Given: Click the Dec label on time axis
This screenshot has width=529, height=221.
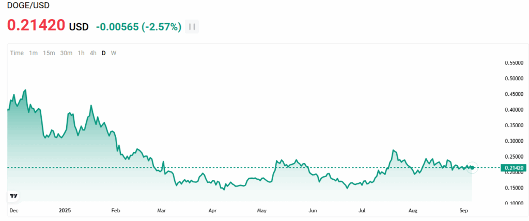Looking at the screenshot, I should (13, 211).
